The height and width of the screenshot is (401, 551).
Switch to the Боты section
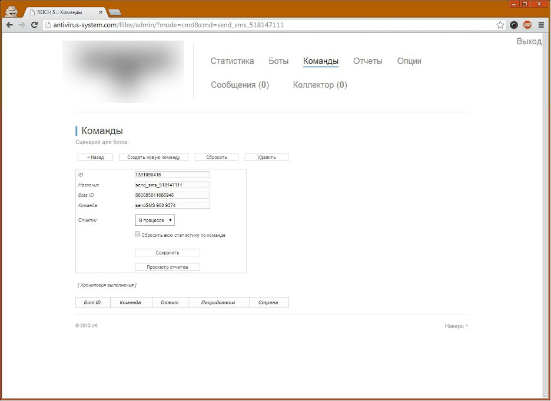click(x=278, y=61)
